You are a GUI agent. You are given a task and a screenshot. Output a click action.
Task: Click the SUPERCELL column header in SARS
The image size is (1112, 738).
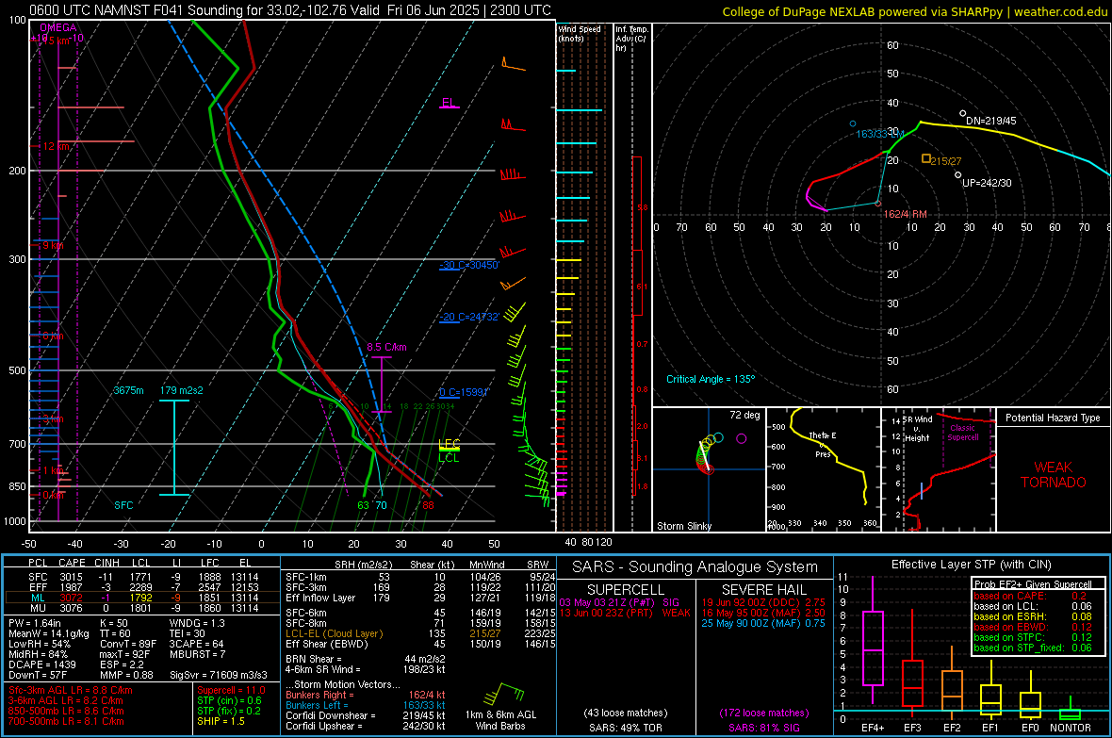[626, 590]
